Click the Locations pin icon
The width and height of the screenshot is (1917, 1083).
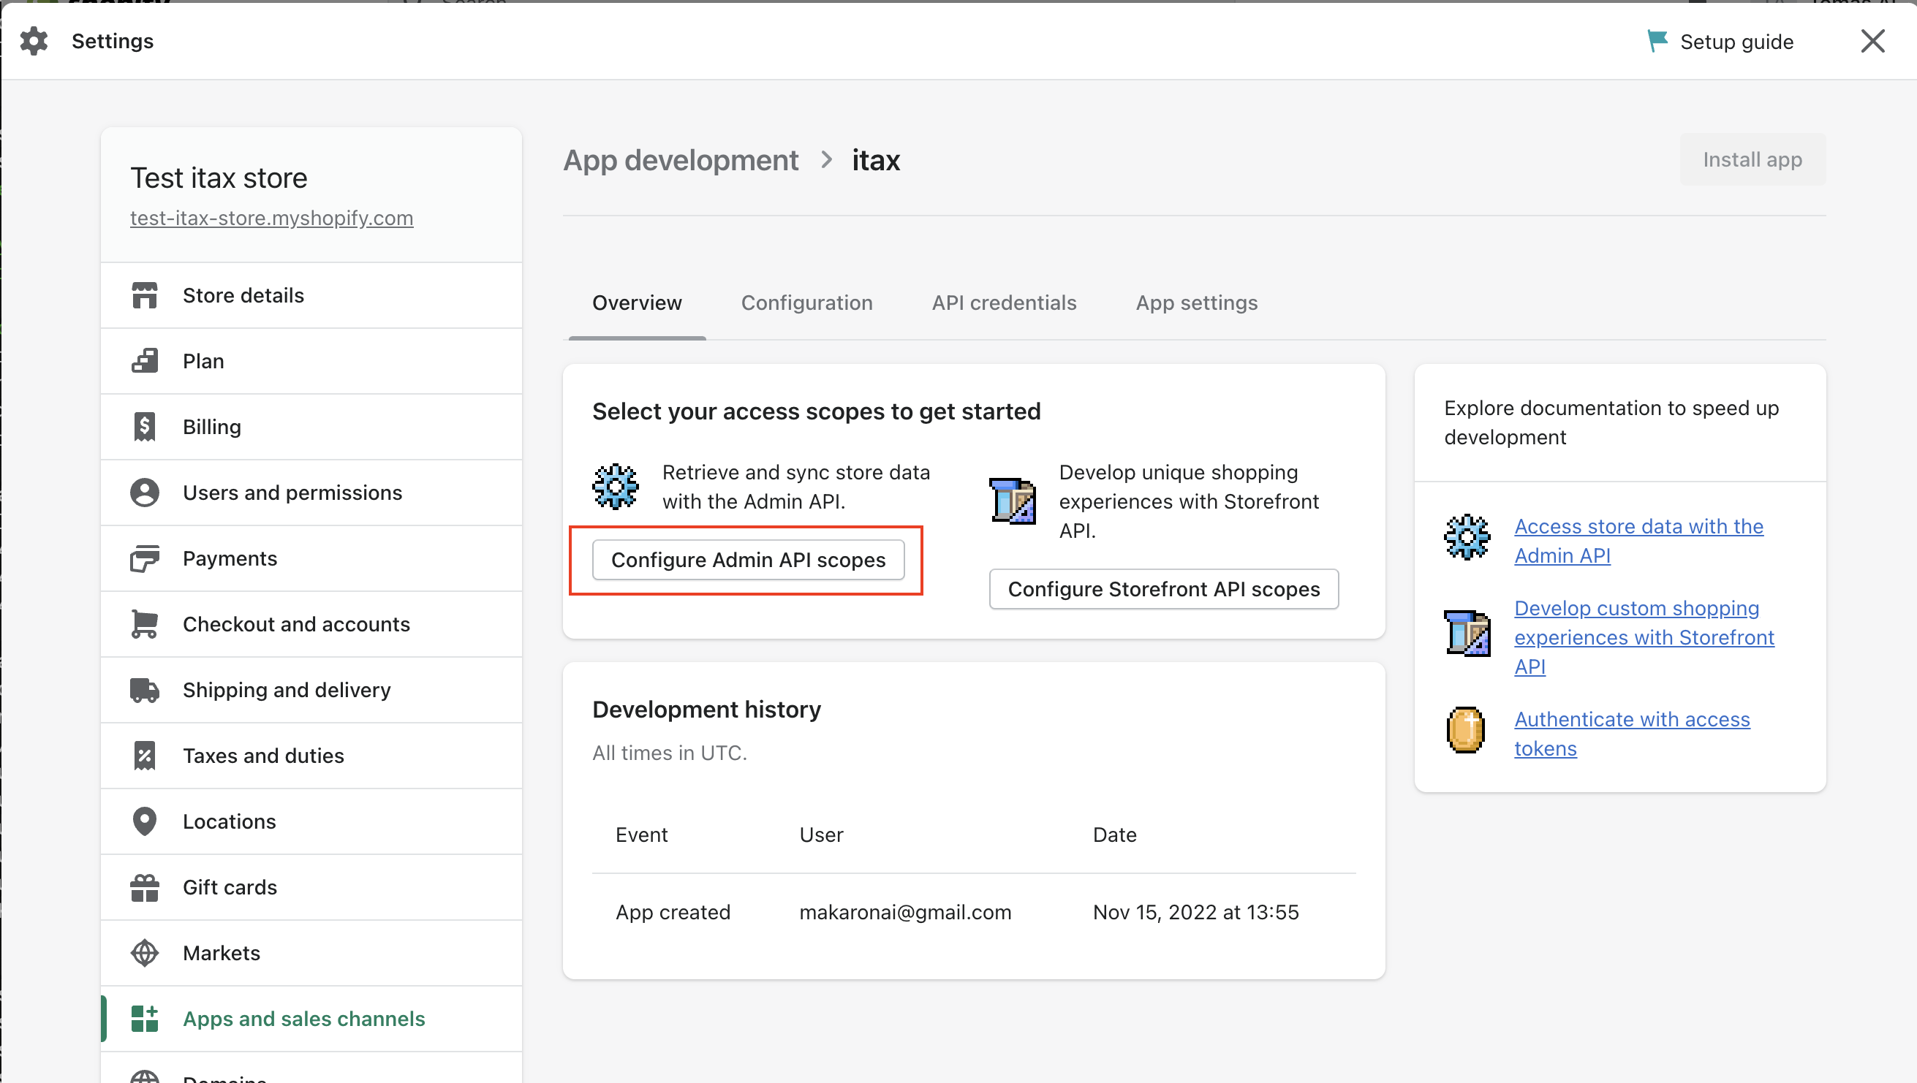(144, 822)
